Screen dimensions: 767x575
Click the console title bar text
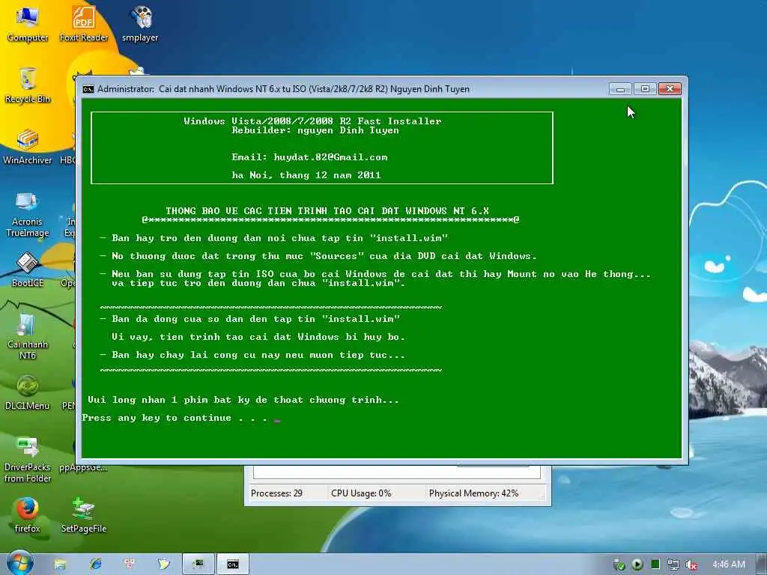click(x=283, y=89)
